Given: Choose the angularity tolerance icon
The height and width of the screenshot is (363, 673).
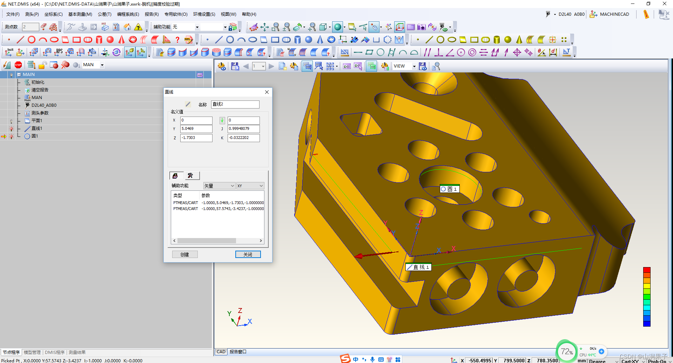Looking at the screenshot, I should tap(450, 53).
